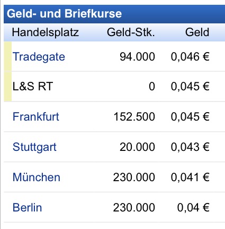The height and width of the screenshot is (229, 225).
Task: Select L&S RT bid price 0,045 €
Action: tap(190, 87)
